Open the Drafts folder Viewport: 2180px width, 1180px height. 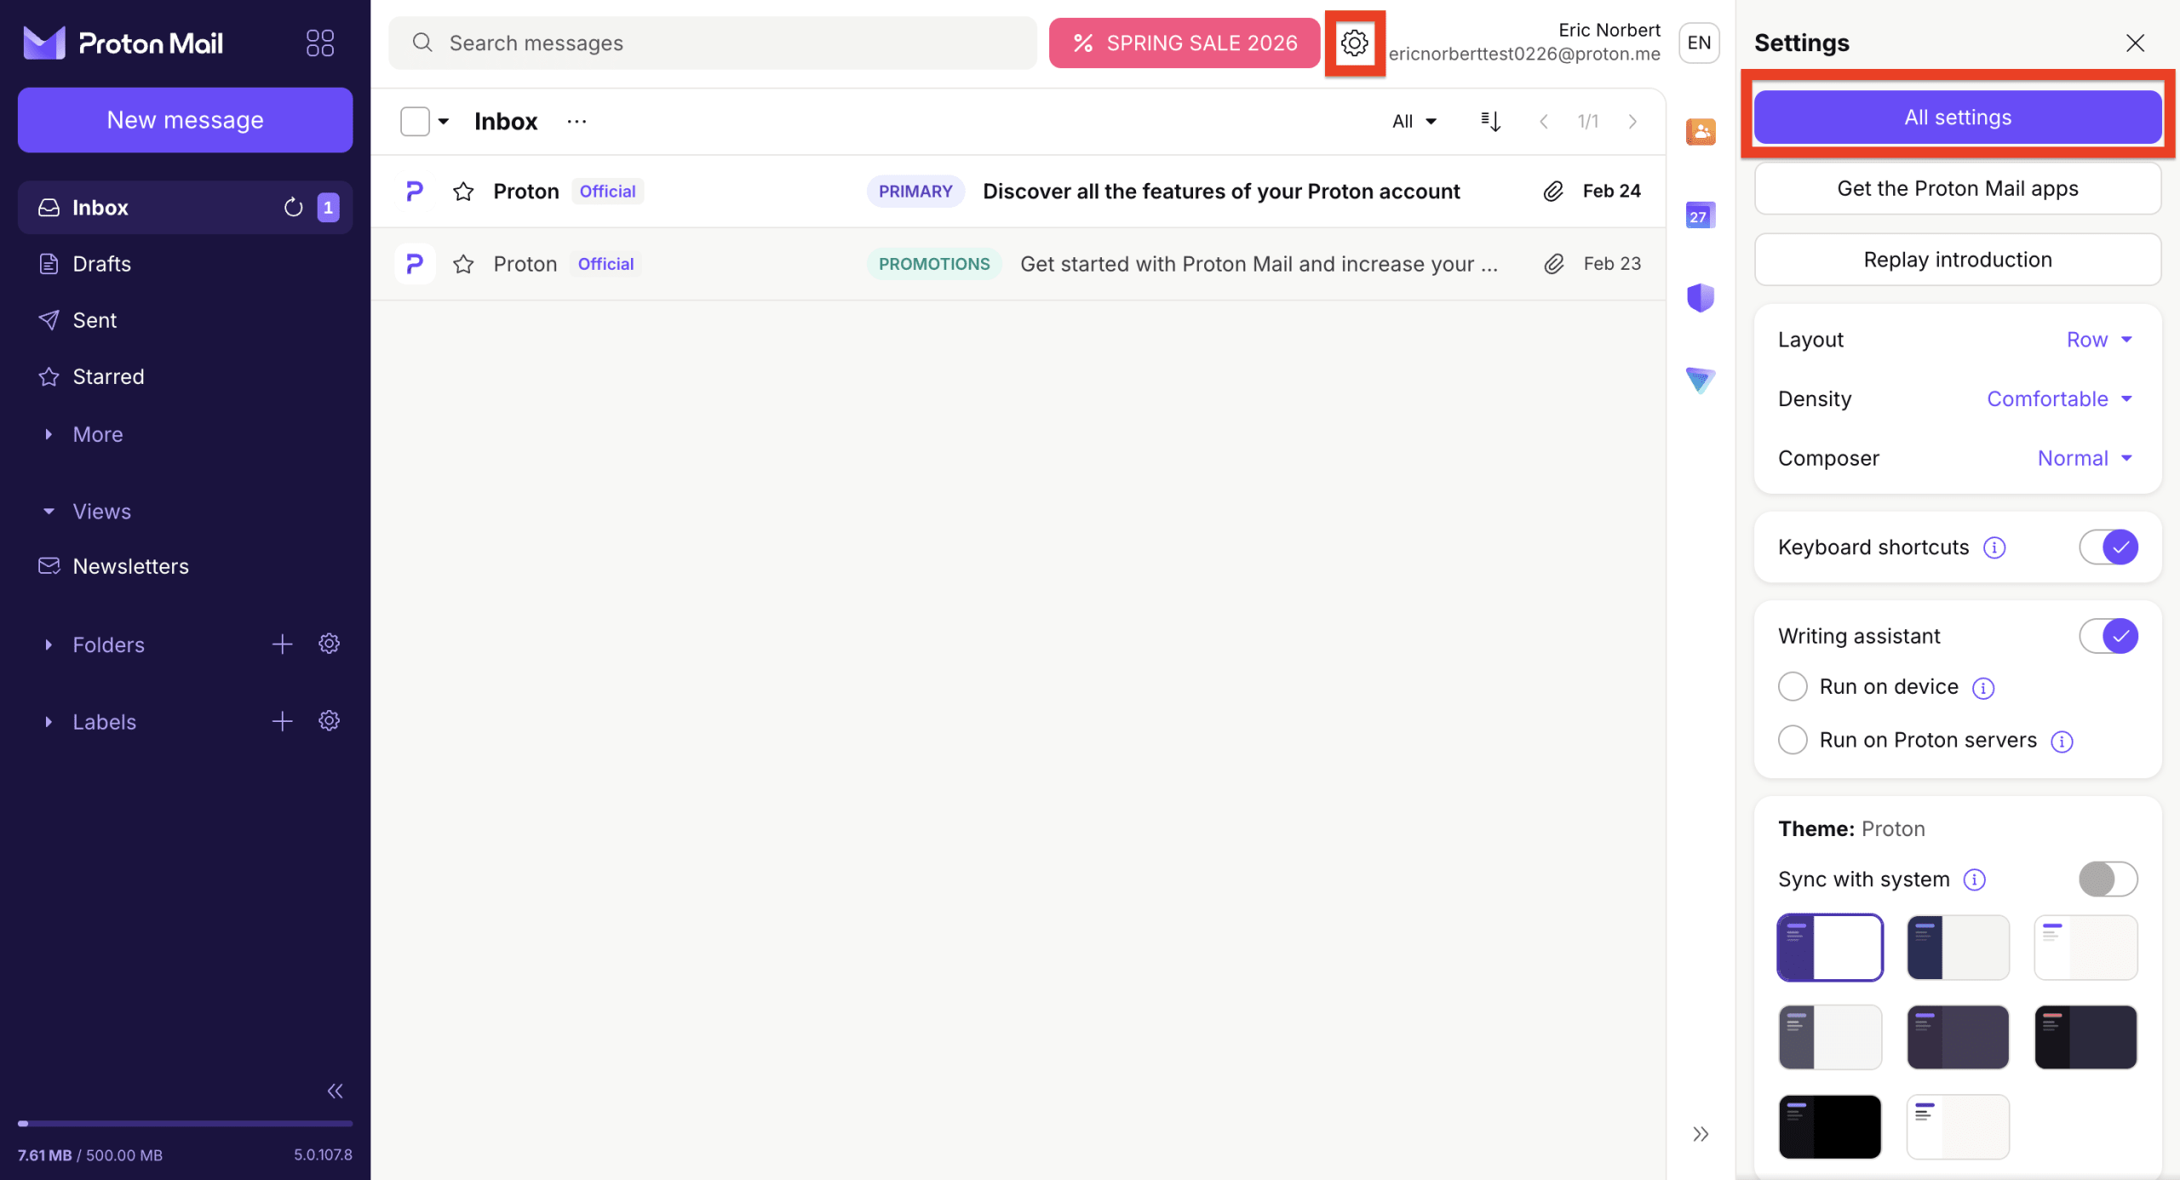(101, 264)
